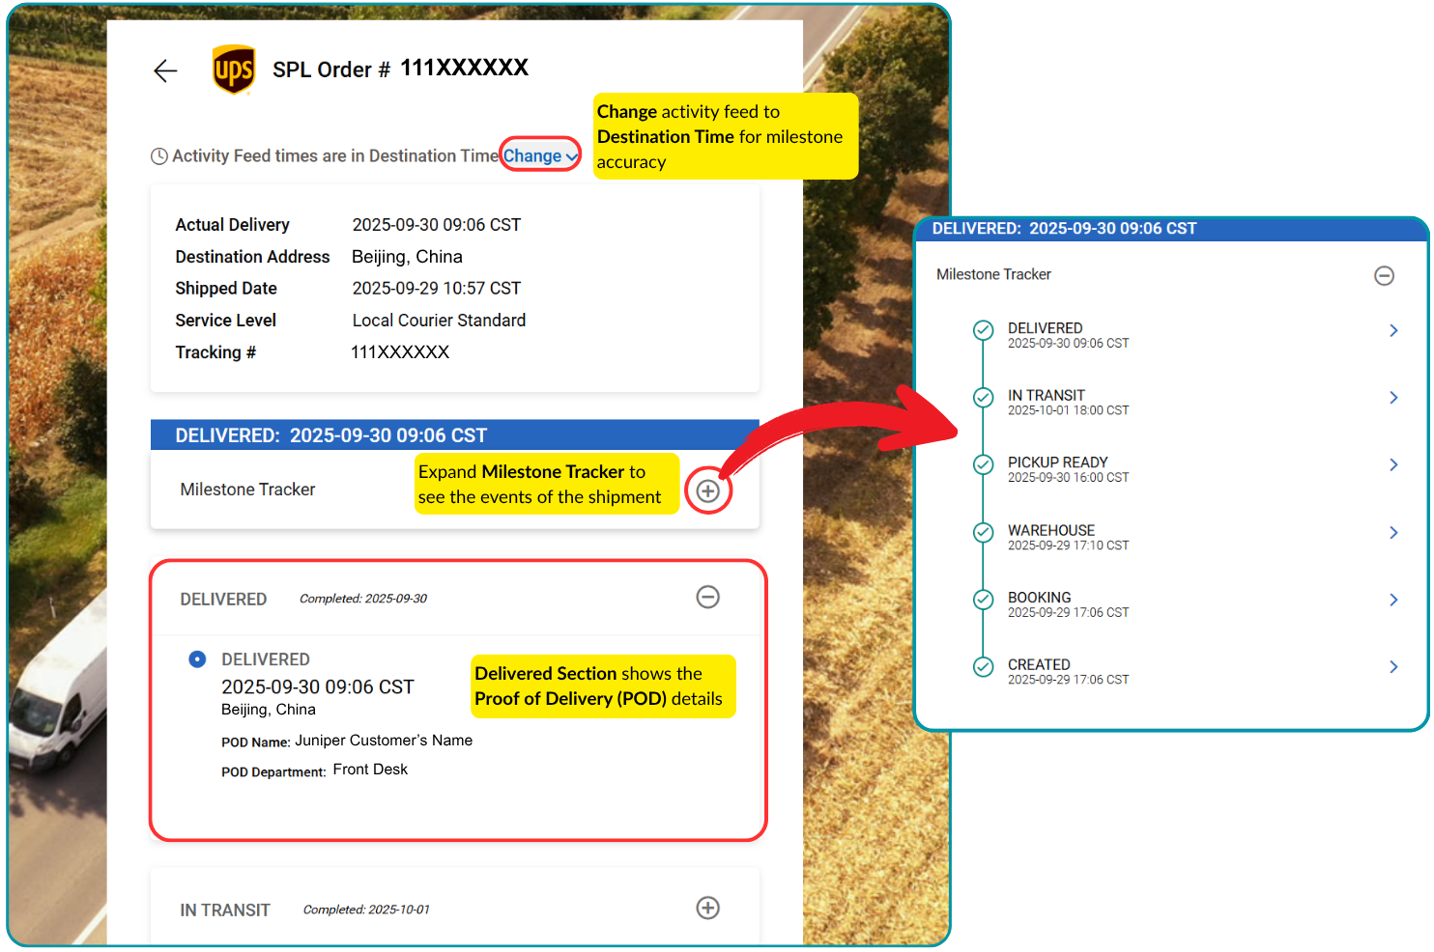The height and width of the screenshot is (952, 1434).
Task: Click the Tracking number 111XXXXXXX
Action: [400, 351]
